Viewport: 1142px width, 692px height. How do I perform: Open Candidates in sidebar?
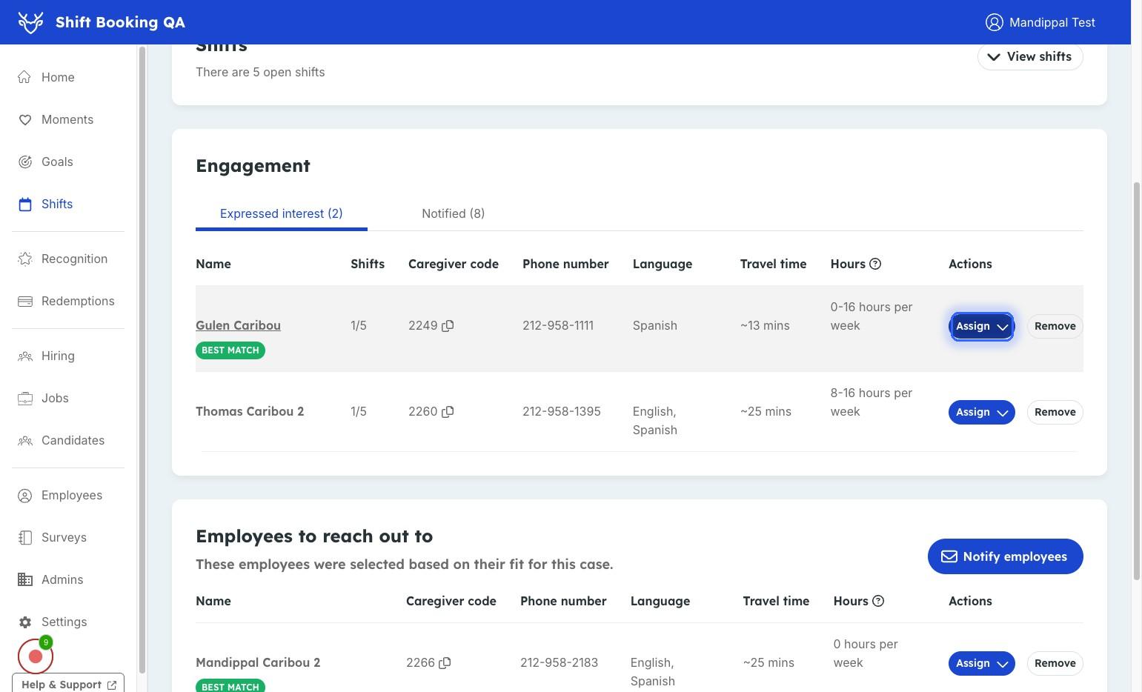[73, 440]
